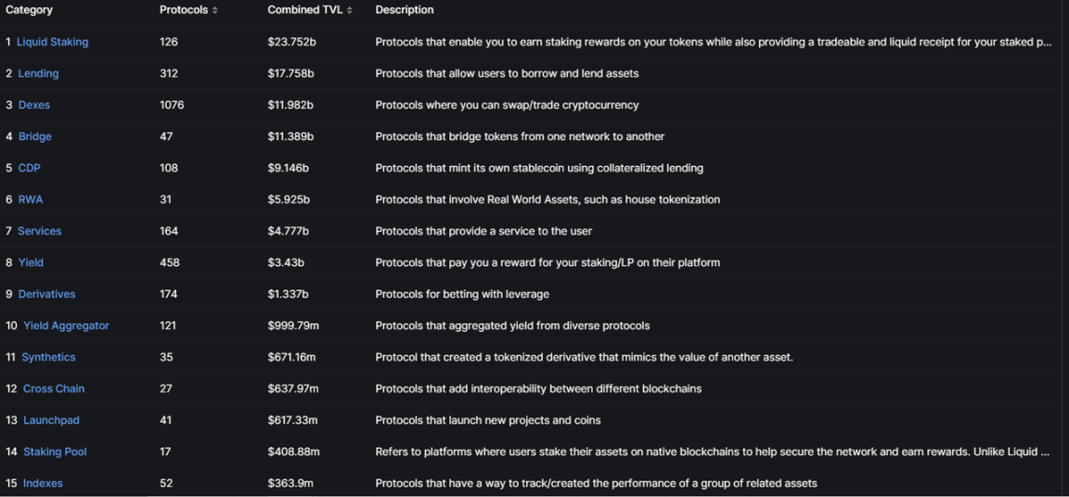
Task: Open the Indexes category
Action: click(x=43, y=483)
